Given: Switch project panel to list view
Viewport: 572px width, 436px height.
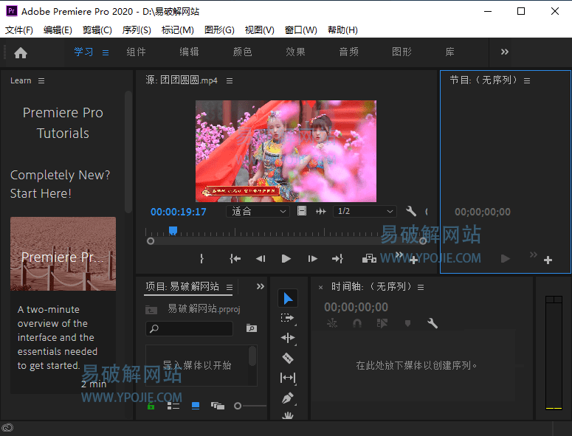Looking at the screenshot, I should click(173, 406).
